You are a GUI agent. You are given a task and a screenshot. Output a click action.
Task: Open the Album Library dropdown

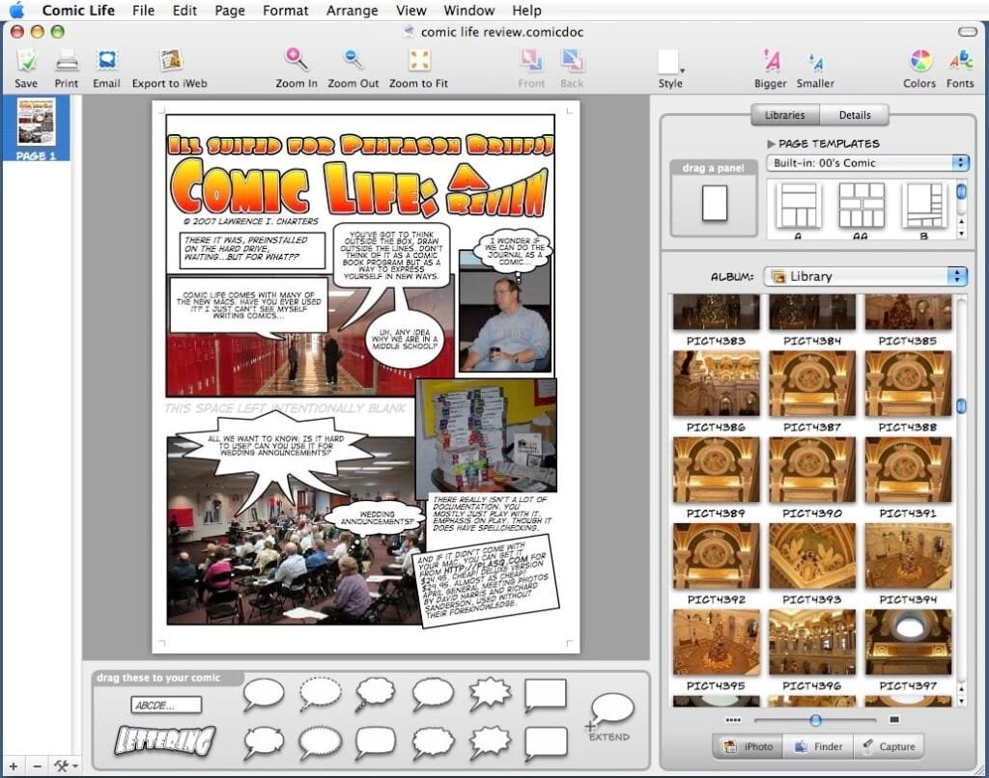coord(864,275)
